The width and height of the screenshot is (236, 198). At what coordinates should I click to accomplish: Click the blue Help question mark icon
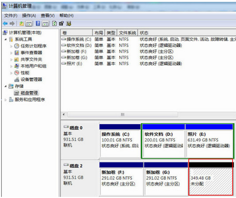38,23
